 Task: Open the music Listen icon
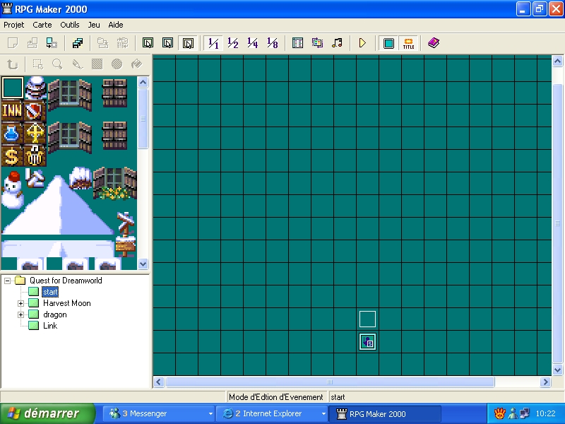(x=338, y=43)
